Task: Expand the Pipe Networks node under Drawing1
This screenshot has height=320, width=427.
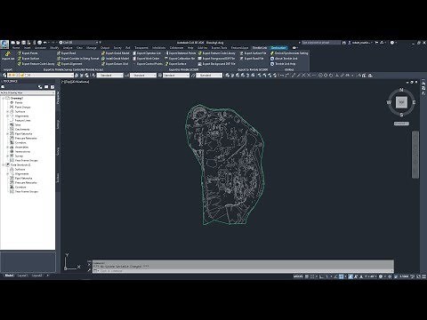Action: [8, 133]
